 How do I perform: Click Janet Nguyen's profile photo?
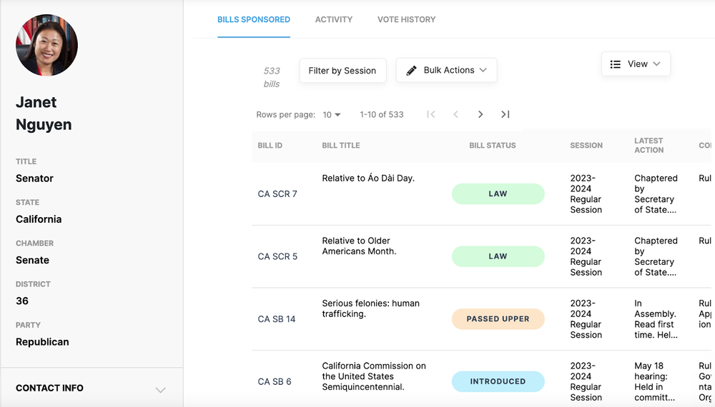pyautogui.click(x=46, y=45)
